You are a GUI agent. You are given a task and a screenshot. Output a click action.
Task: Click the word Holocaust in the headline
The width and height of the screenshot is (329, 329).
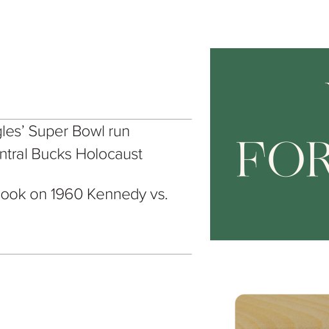click(x=109, y=154)
